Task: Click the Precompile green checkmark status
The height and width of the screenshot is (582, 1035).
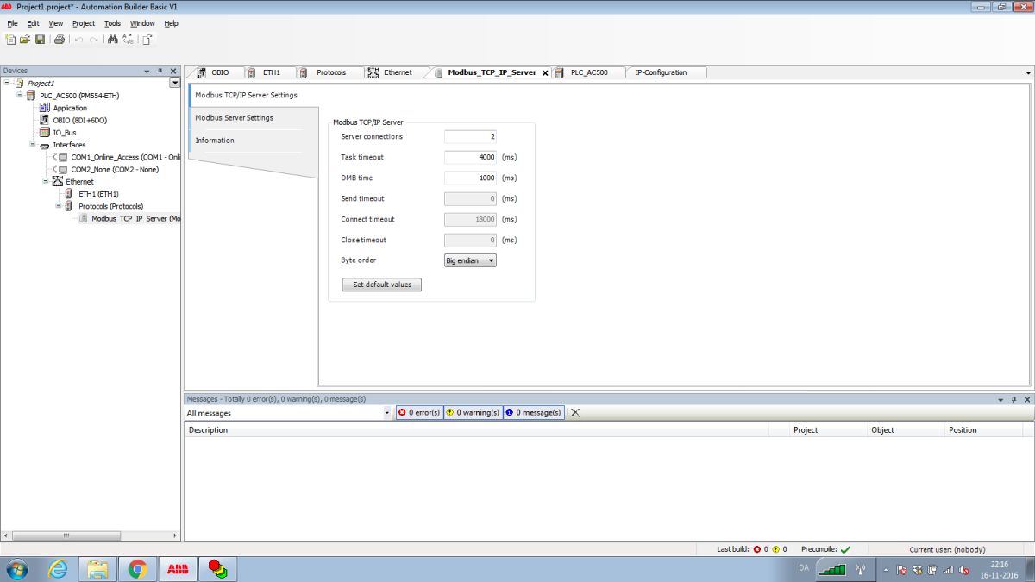Action: [845, 549]
